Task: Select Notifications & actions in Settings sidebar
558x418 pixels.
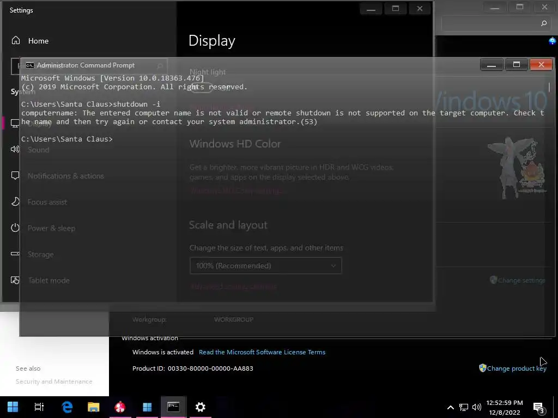Action: click(66, 176)
